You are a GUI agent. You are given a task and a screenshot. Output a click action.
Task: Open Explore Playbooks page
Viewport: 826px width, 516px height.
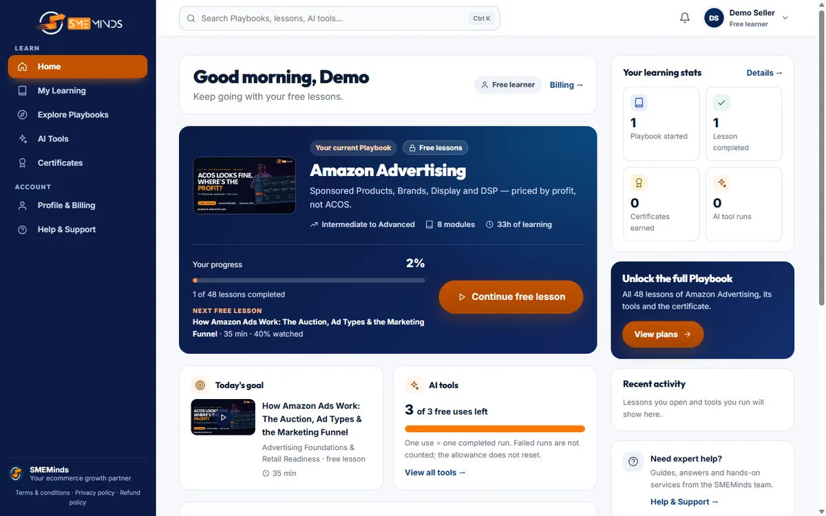[x=78, y=115]
